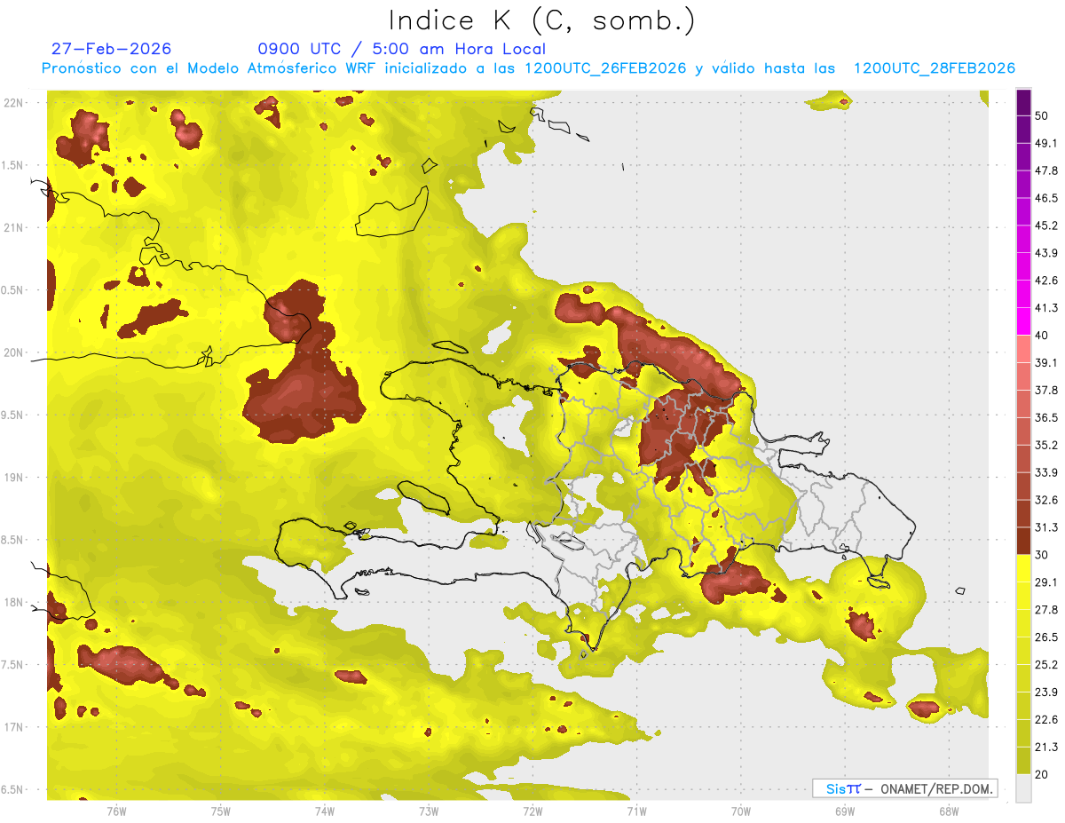Click the '29.1' color scale label
1065x823 pixels.
click(x=1046, y=582)
